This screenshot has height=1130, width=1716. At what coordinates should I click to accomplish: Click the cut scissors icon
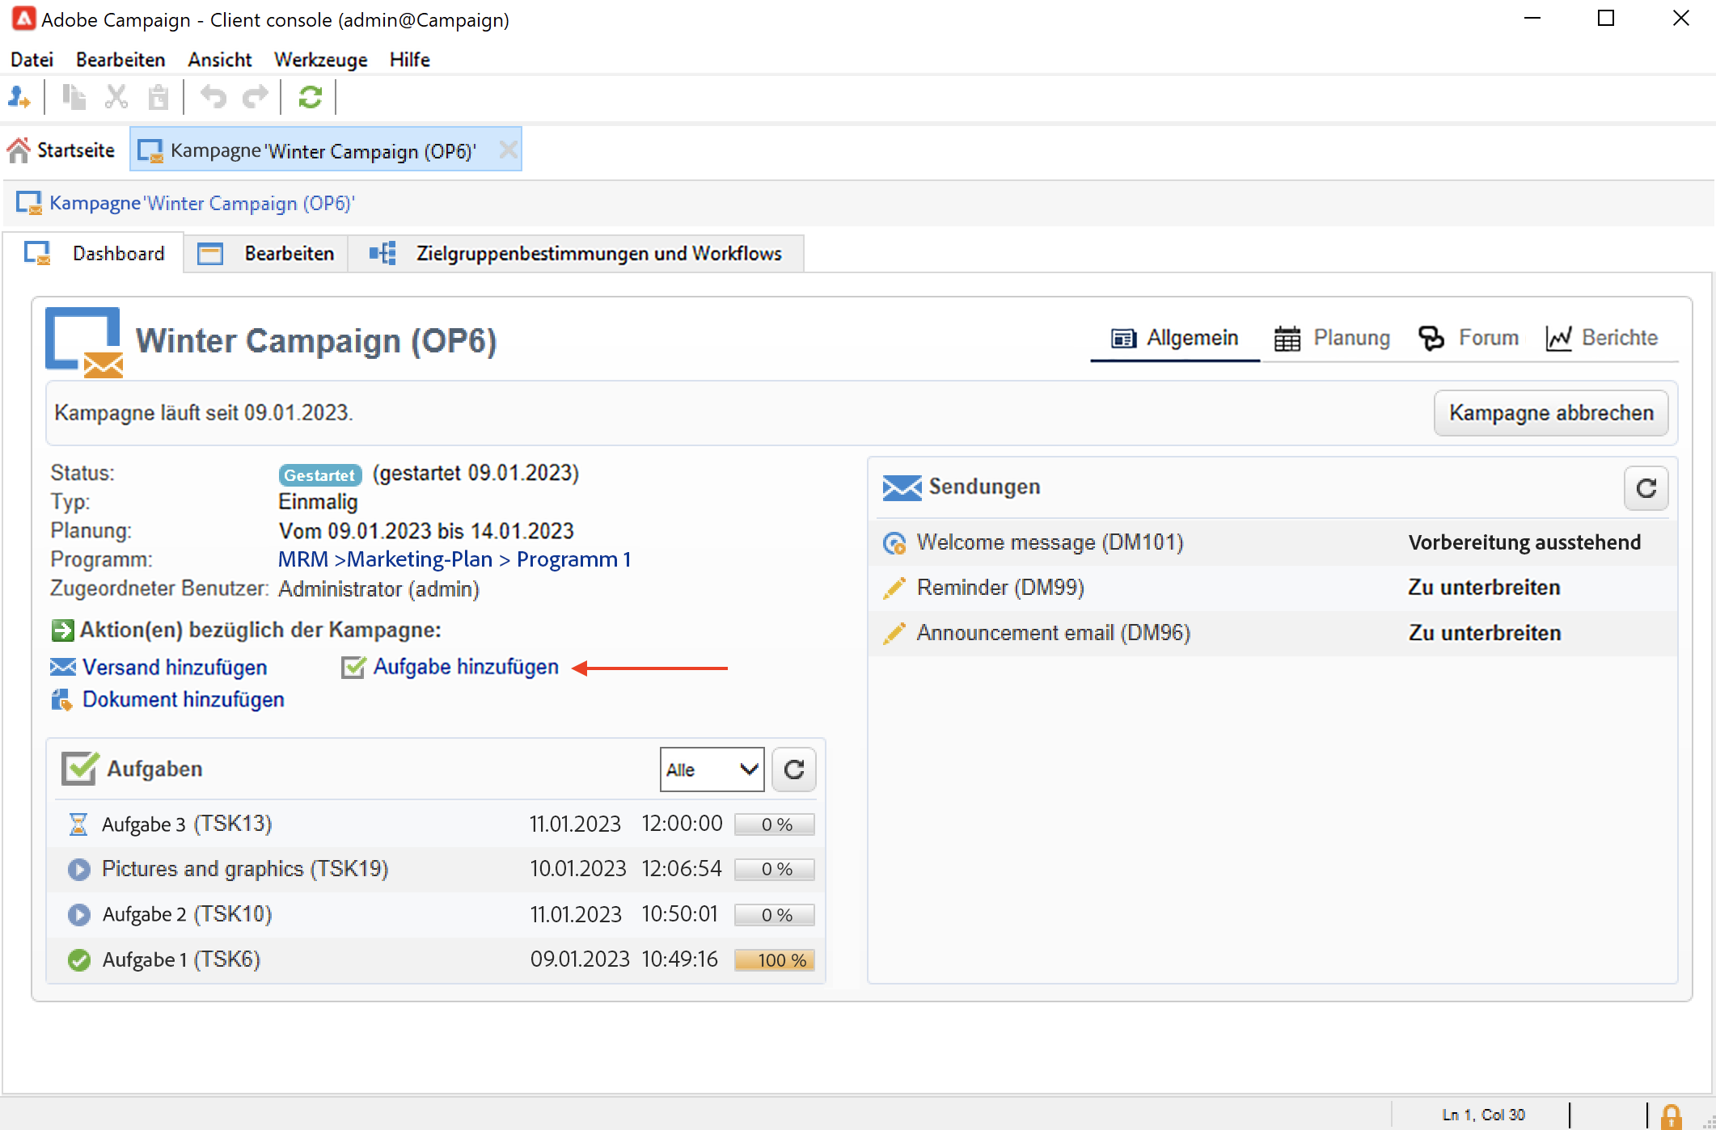click(116, 98)
